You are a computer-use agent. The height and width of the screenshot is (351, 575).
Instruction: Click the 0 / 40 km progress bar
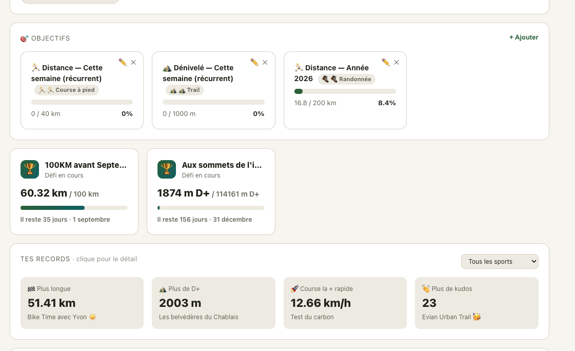[82, 102]
